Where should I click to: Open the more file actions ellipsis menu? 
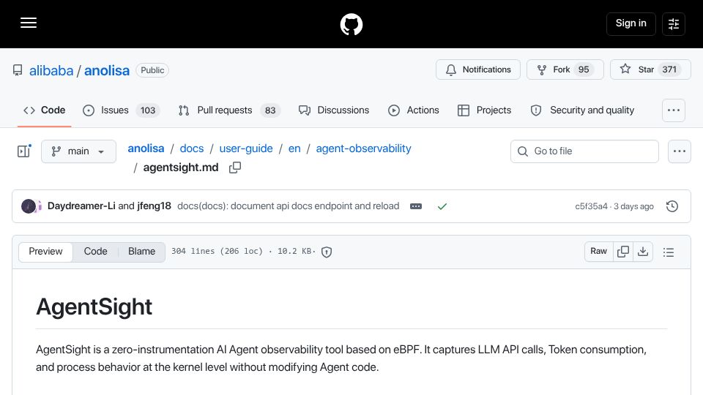pos(680,151)
